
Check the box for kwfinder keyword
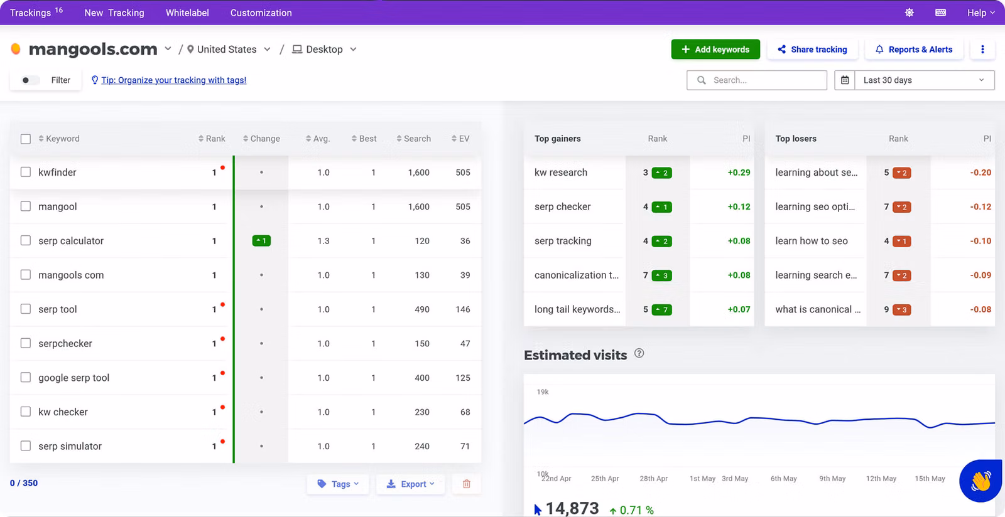pos(26,172)
